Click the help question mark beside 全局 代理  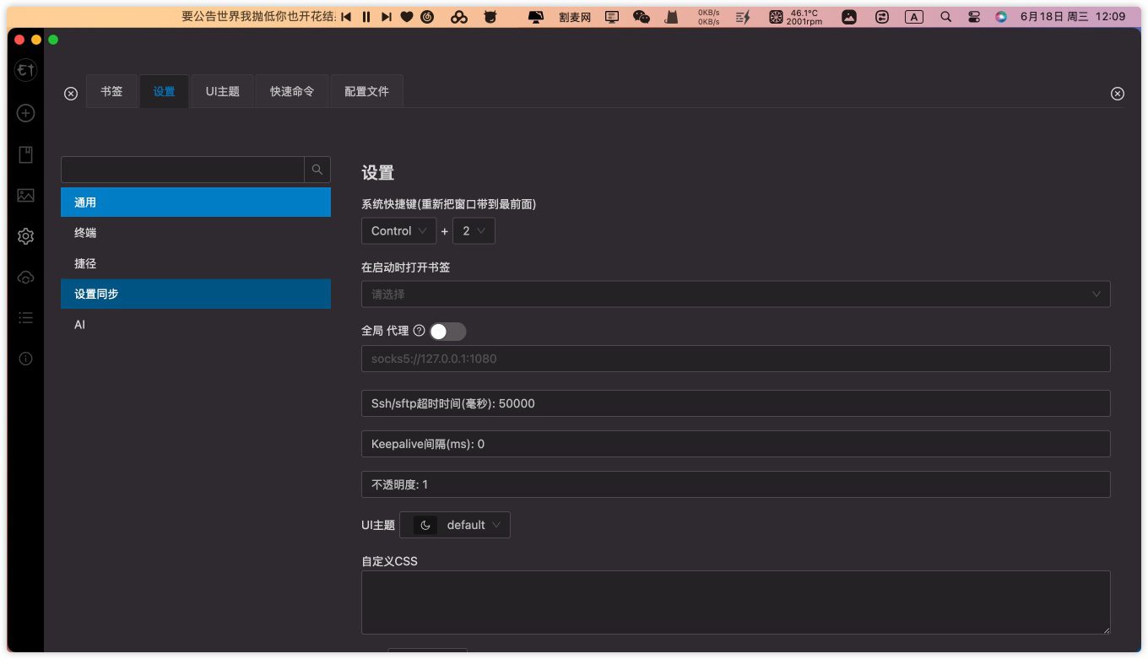pos(419,331)
